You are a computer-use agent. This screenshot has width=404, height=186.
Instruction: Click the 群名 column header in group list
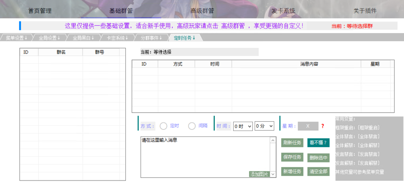(x=61, y=52)
